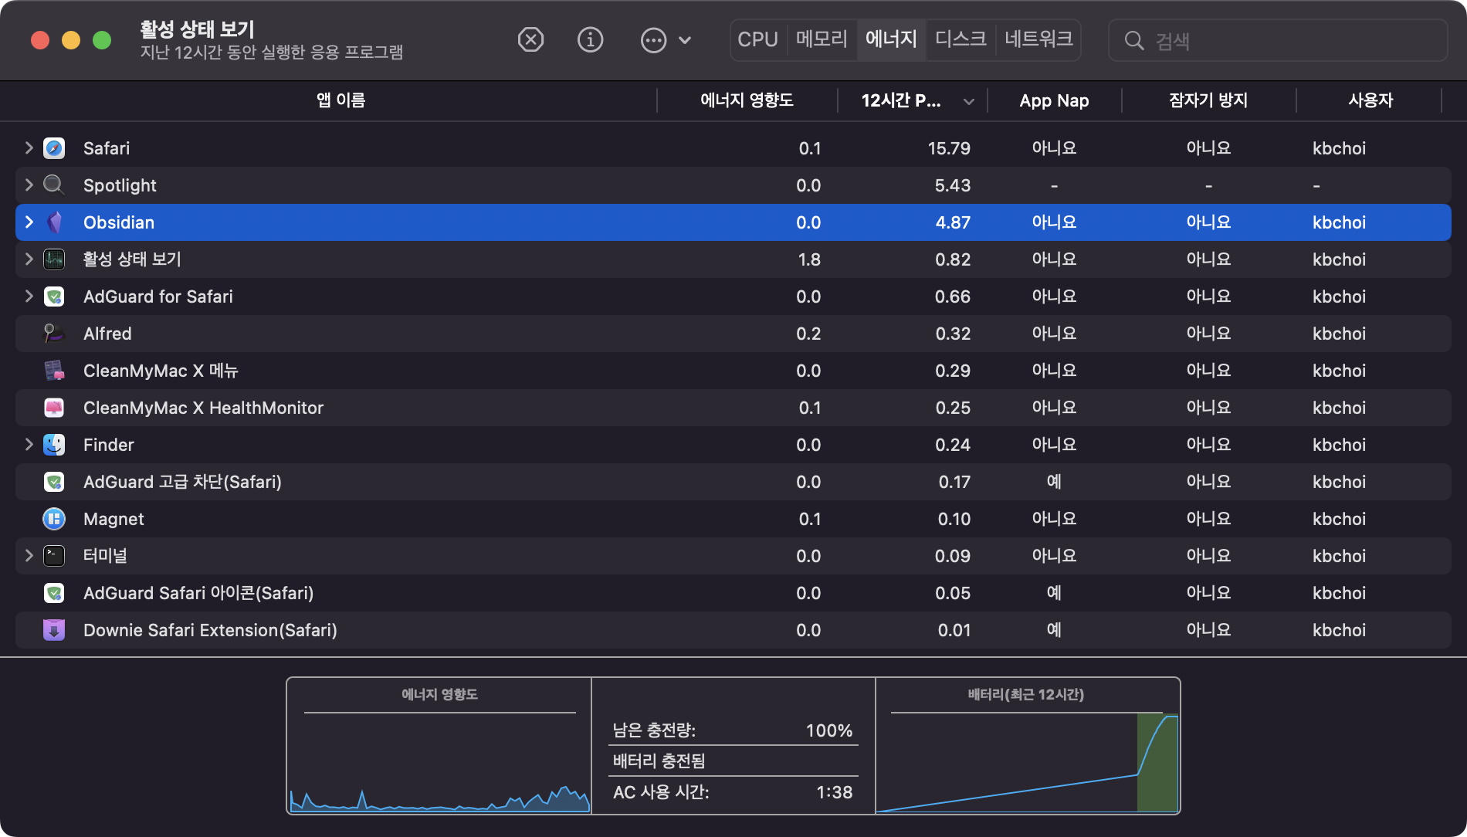Click the 터미널 terminal icon
This screenshot has width=1467, height=837.
[54, 556]
